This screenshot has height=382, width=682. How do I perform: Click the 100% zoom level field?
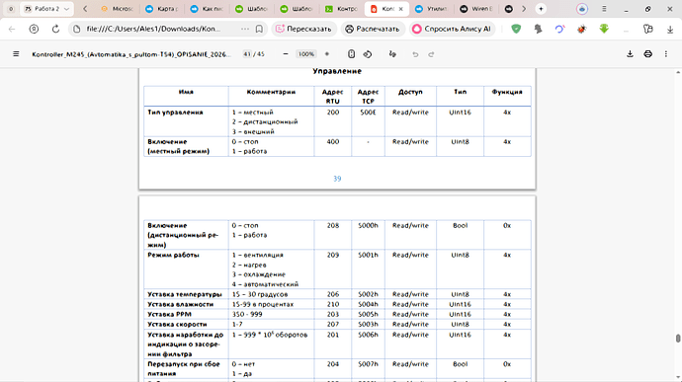click(305, 54)
